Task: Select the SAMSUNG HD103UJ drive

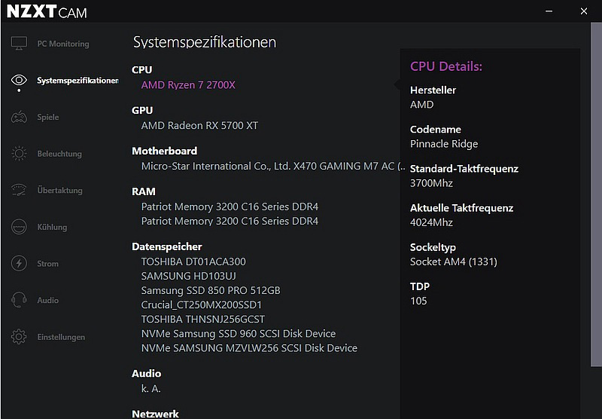Action: pos(189,276)
